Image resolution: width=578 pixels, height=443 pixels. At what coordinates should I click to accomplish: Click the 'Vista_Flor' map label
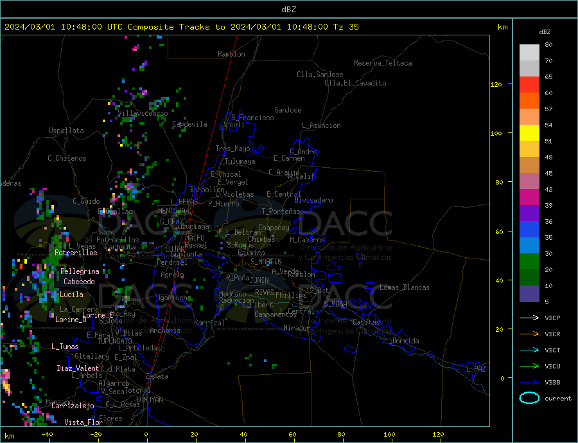(83, 422)
